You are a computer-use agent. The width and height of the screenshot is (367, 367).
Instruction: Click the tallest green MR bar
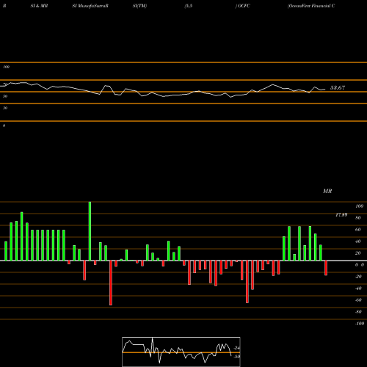click(x=90, y=231)
